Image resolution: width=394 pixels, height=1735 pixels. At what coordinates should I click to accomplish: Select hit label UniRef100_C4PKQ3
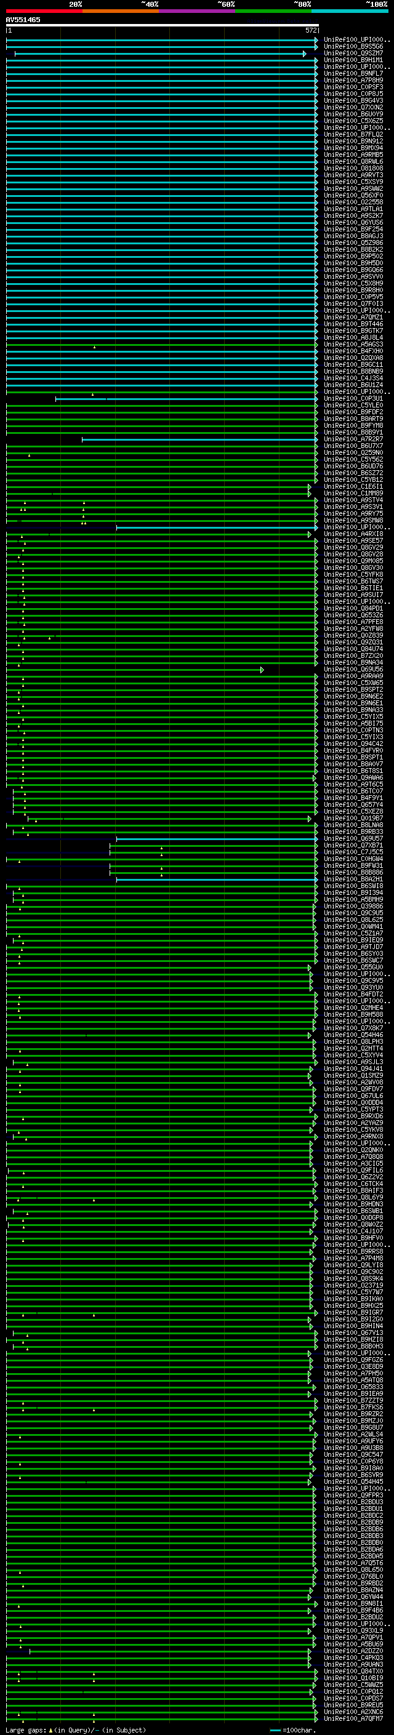point(353,1657)
